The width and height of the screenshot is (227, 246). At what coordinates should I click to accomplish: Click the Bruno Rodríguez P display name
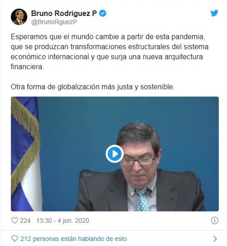(x=64, y=13)
